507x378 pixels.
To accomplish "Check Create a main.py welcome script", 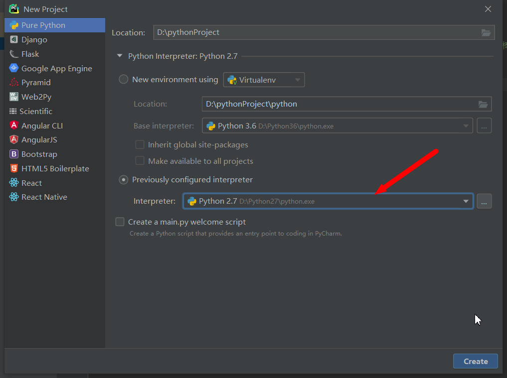I will 120,222.
